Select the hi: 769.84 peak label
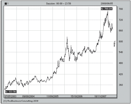131x104 pixels. tap(107, 9)
